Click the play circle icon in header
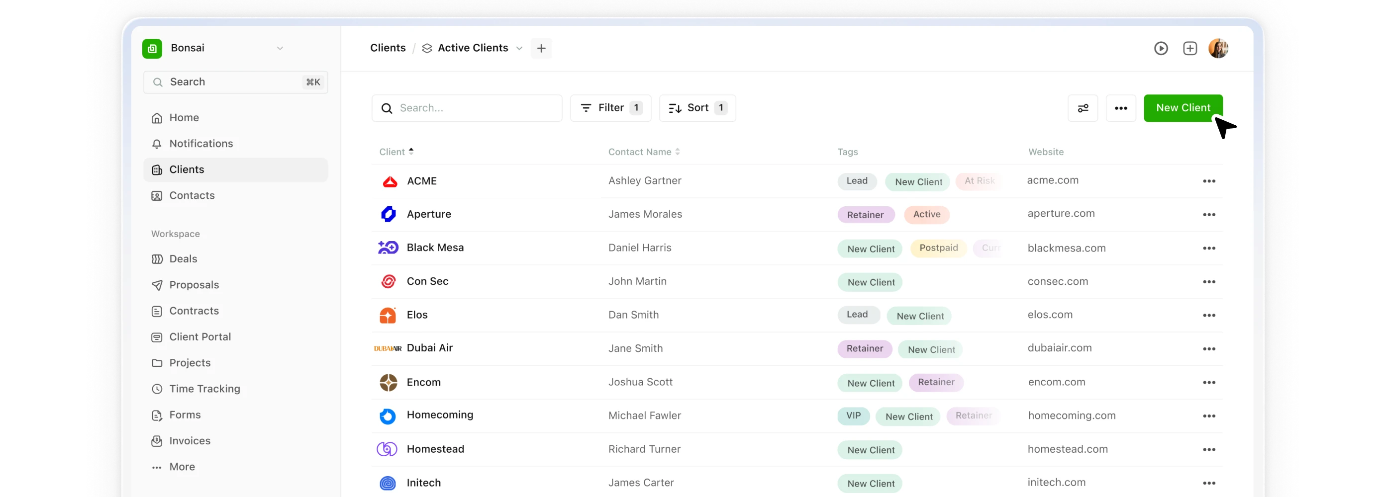 point(1161,48)
